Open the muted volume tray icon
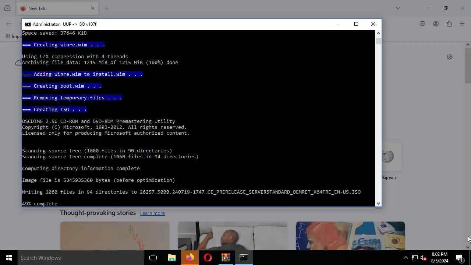The image size is (471, 265). (423, 258)
